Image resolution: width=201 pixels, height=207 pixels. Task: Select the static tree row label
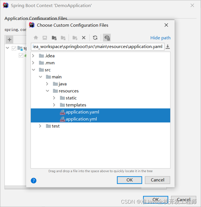pyautogui.click(x=71, y=98)
